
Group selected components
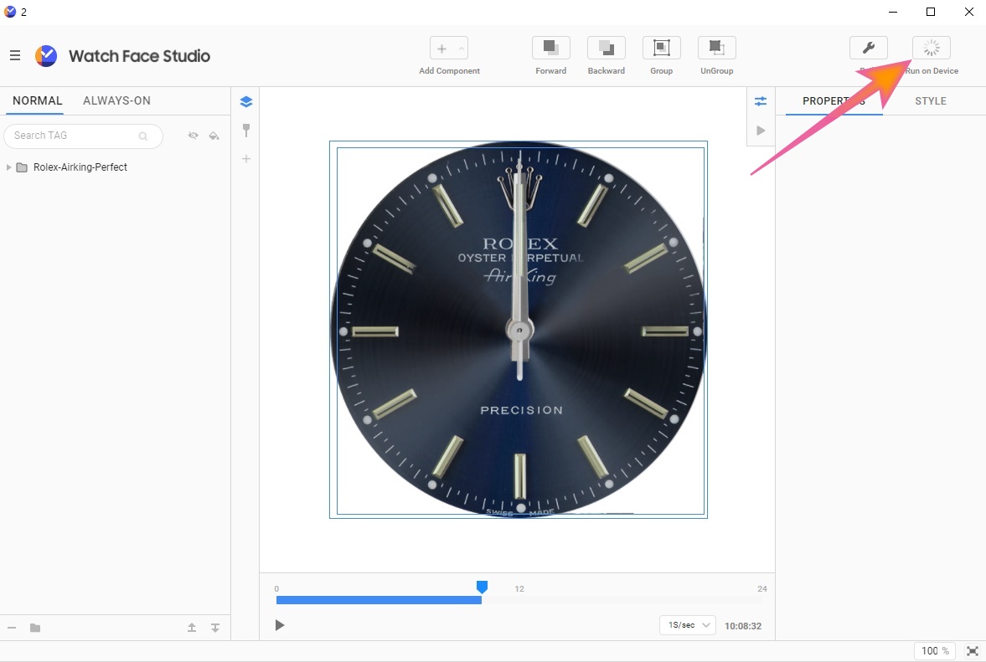point(662,49)
